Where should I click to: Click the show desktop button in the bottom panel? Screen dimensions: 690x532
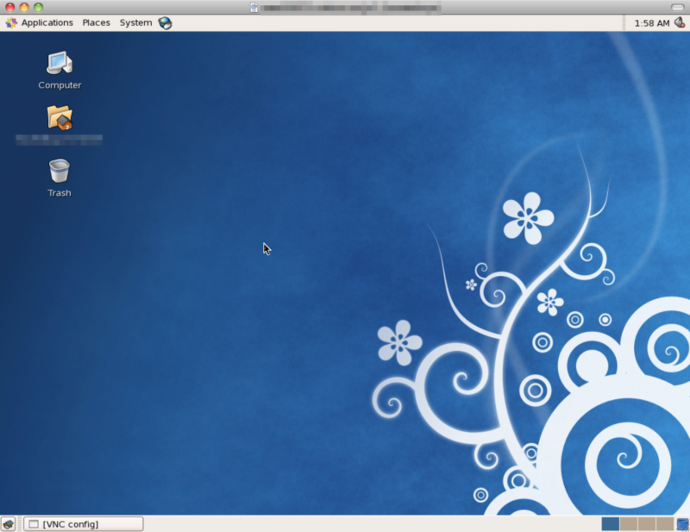pos(8,524)
